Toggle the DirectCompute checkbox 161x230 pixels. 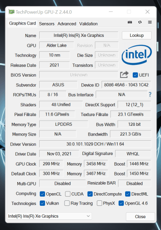click(90, 194)
